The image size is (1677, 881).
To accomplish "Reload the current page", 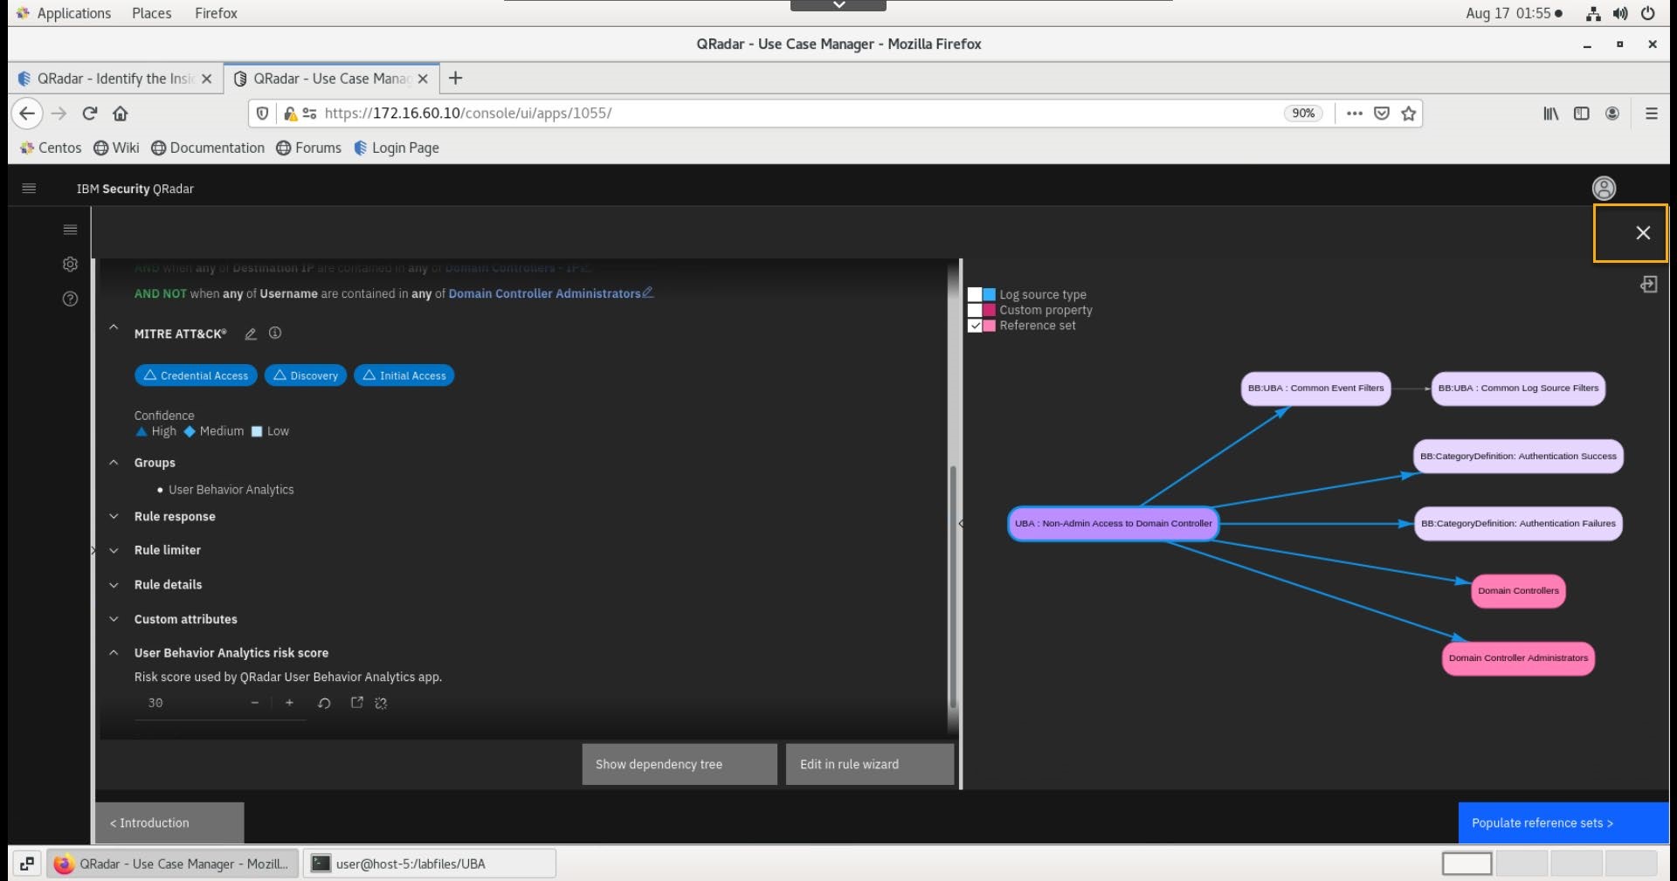I will (x=89, y=114).
